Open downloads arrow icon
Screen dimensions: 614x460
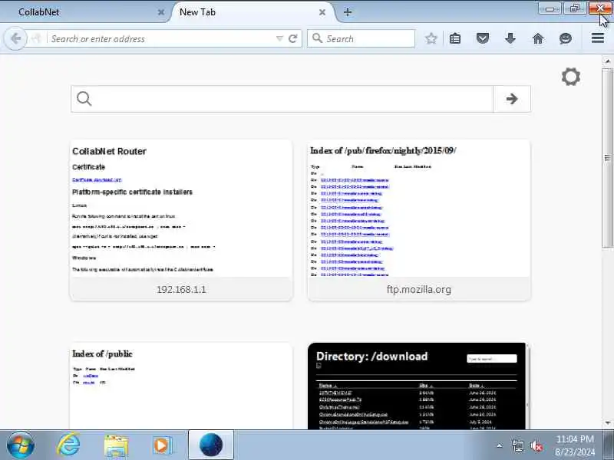pyautogui.click(x=510, y=38)
